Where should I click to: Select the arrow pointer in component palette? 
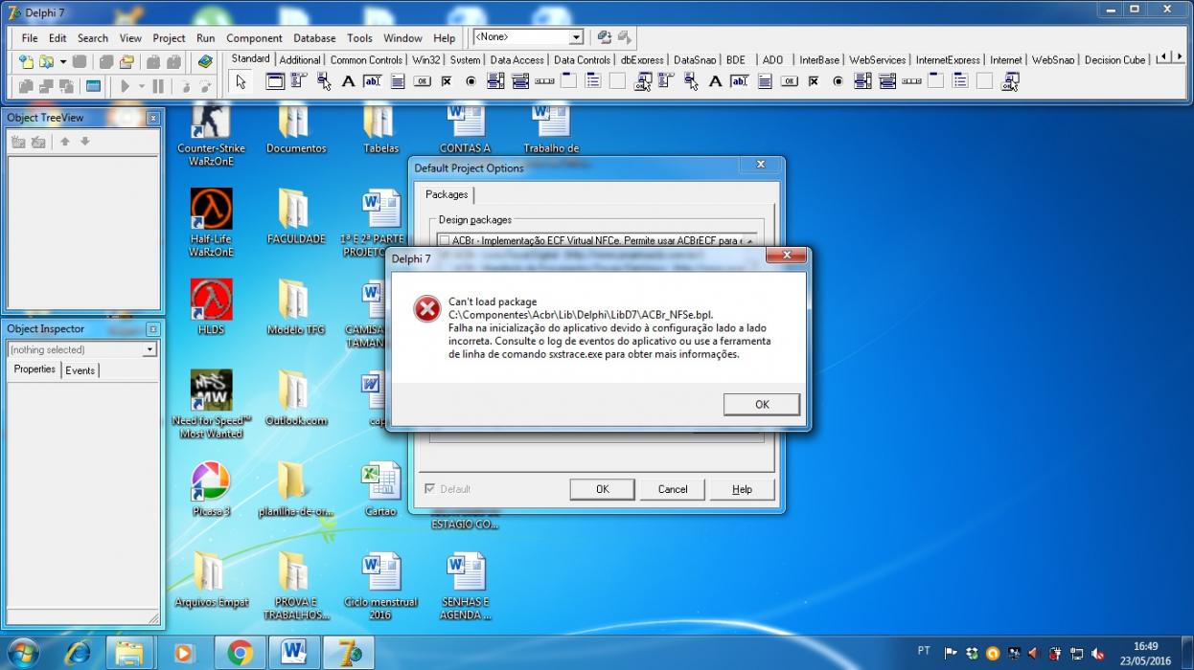pyautogui.click(x=241, y=82)
